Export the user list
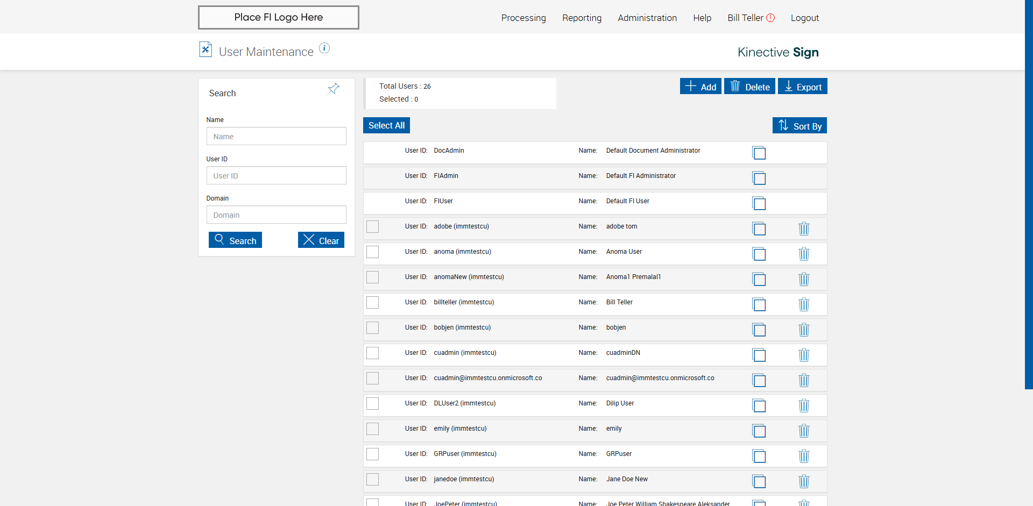This screenshot has height=506, width=1033. coord(803,86)
